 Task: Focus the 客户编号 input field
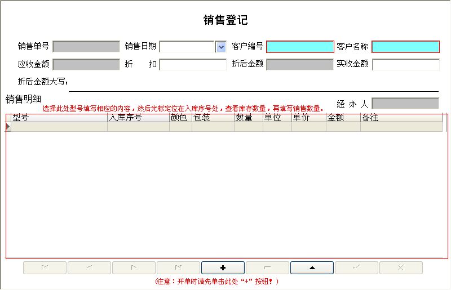pos(300,47)
